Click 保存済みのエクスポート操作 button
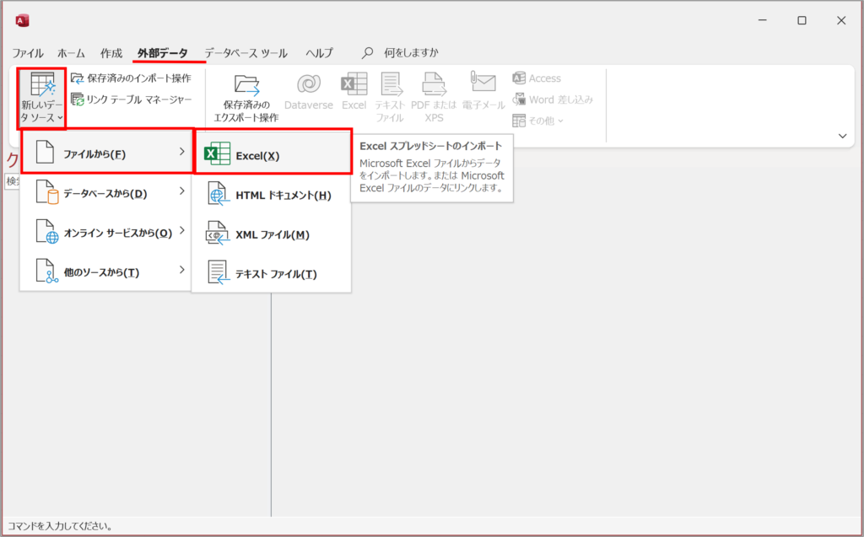 pos(246,99)
